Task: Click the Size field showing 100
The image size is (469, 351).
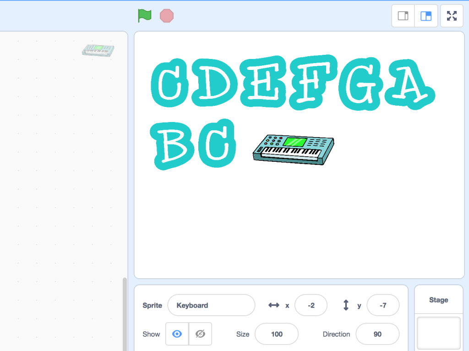Action: tap(276, 334)
